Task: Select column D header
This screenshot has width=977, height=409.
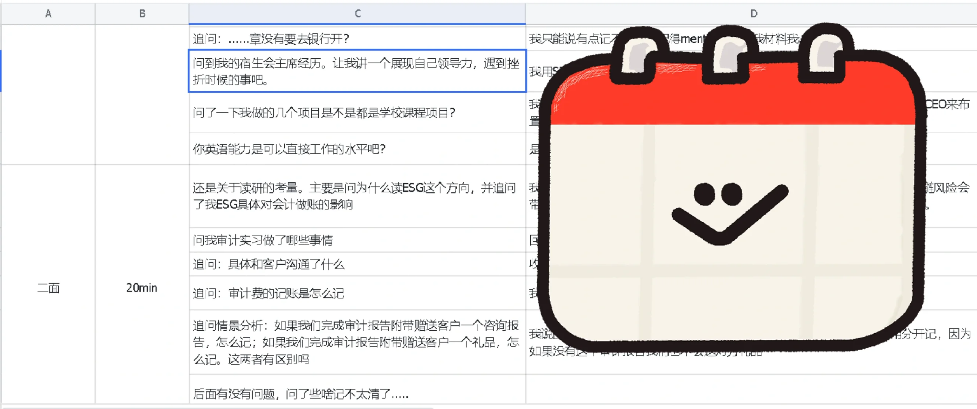Action: [x=753, y=14]
